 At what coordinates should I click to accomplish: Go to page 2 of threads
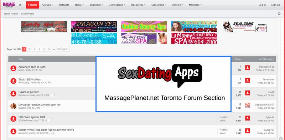pos(29,49)
